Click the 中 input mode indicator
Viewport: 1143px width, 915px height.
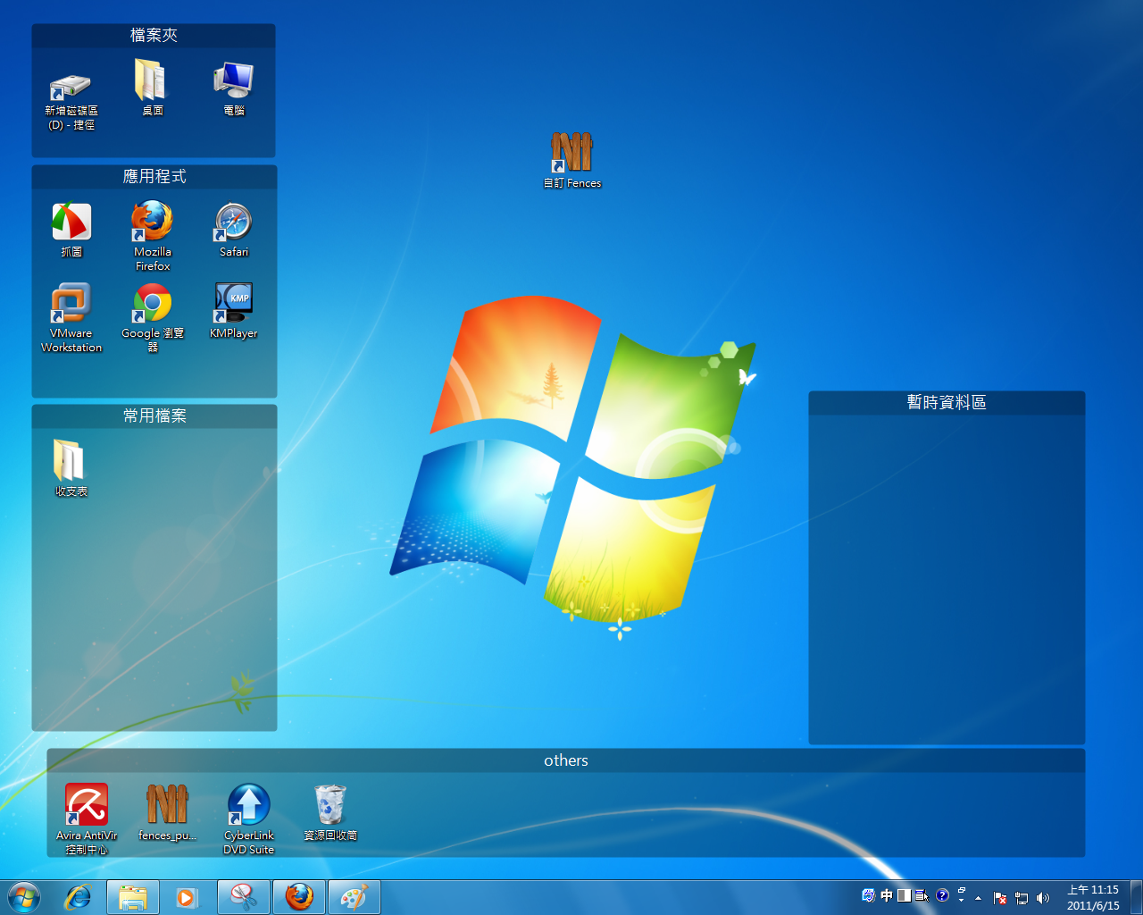[x=887, y=895]
